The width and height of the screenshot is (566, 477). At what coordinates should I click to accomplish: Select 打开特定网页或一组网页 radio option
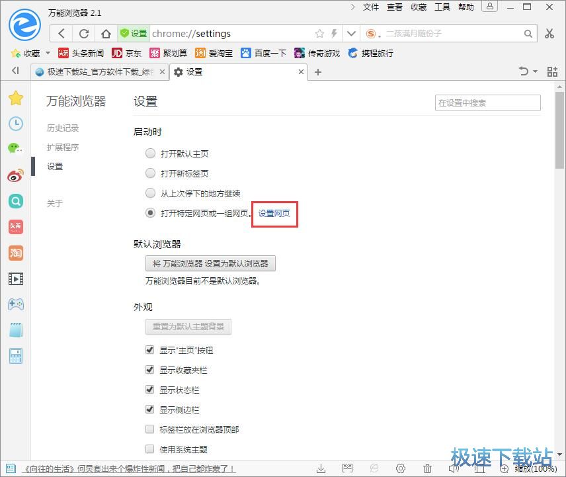(x=150, y=213)
